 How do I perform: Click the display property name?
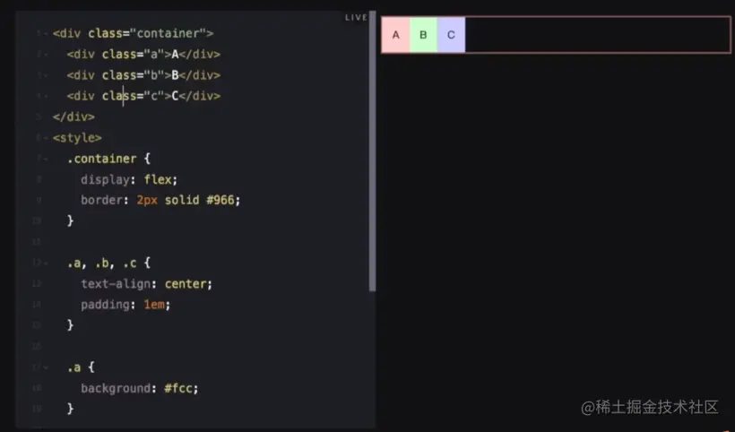(x=105, y=179)
